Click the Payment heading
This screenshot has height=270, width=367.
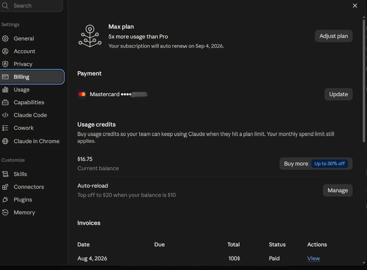(89, 73)
